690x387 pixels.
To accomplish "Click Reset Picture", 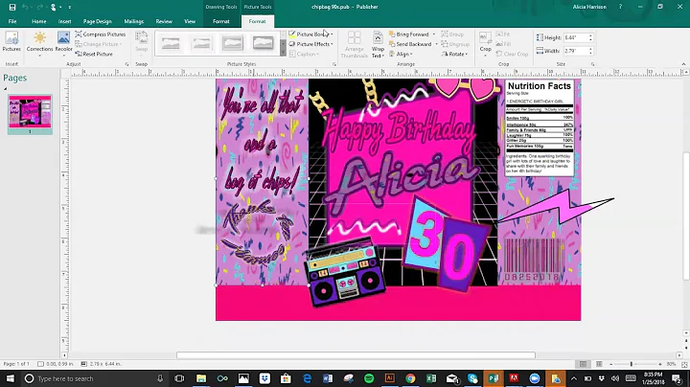I will [x=94, y=54].
